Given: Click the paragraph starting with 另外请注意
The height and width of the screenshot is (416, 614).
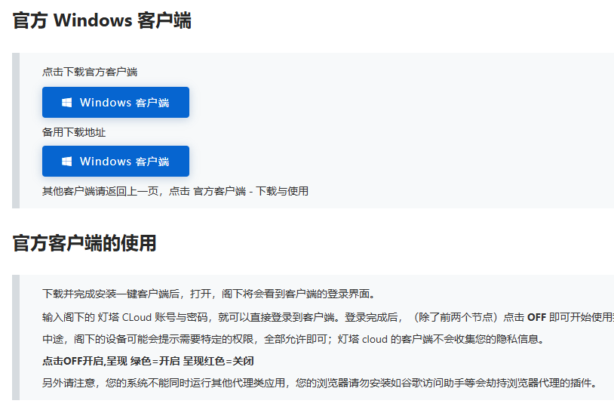Looking at the screenshot, I should pos(317,383).
